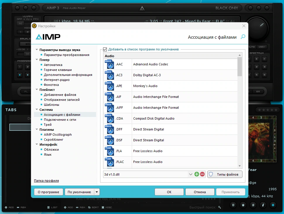Viewport: 284px width, 214px height.
Task: Click the AIMP triangle logo in player title bar
Action: coord(142,8)
